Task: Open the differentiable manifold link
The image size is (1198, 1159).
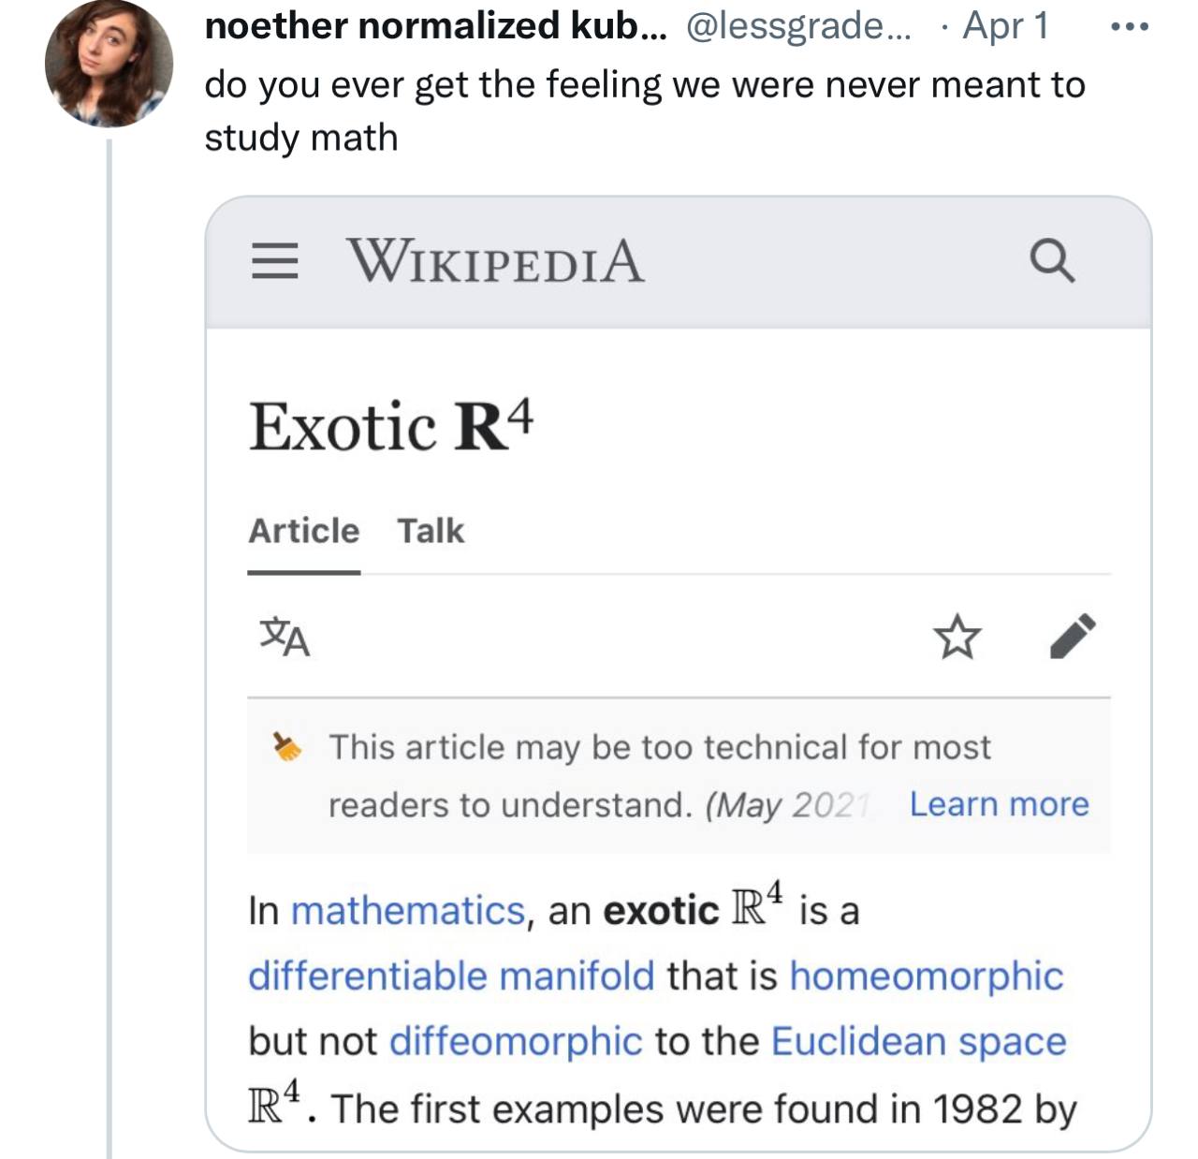Action: 451,976
